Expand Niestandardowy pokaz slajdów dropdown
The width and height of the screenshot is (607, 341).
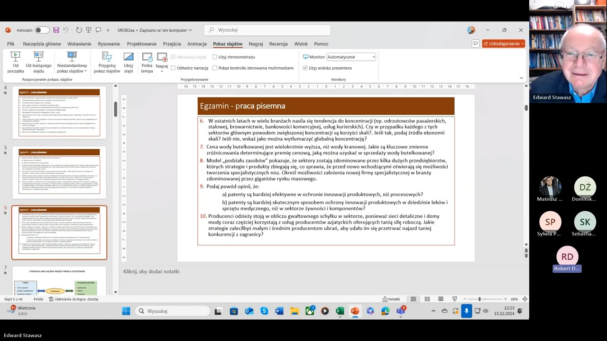(72, 63)
